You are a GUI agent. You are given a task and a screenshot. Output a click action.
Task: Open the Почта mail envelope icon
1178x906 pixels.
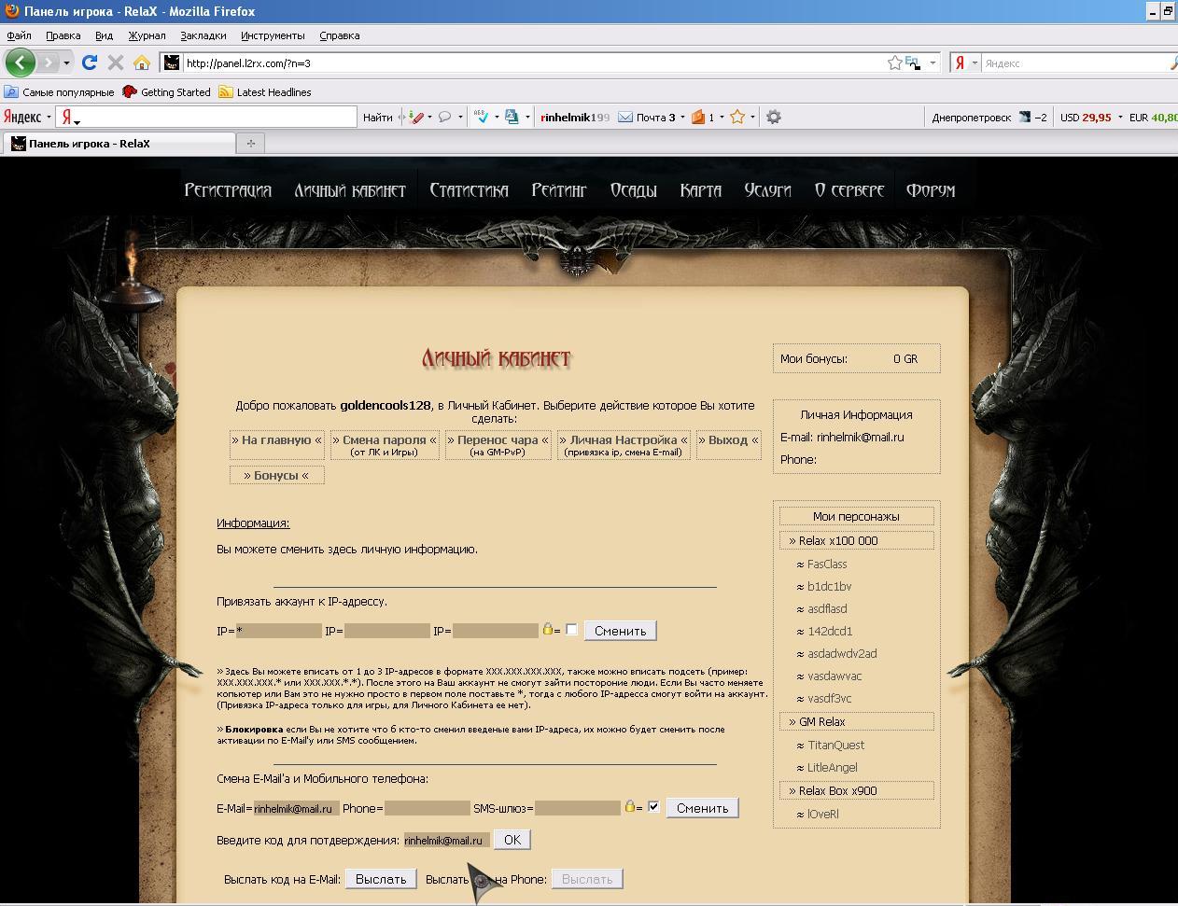tap(625, 117)
